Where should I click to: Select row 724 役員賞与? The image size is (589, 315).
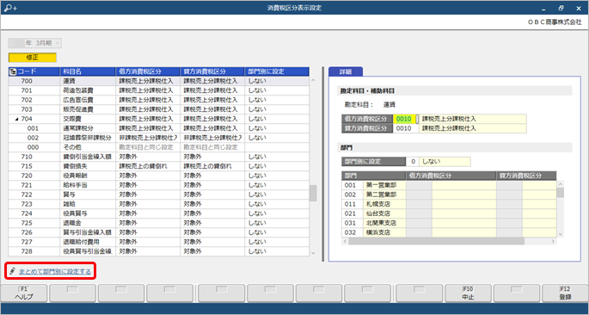pos(158,213)
